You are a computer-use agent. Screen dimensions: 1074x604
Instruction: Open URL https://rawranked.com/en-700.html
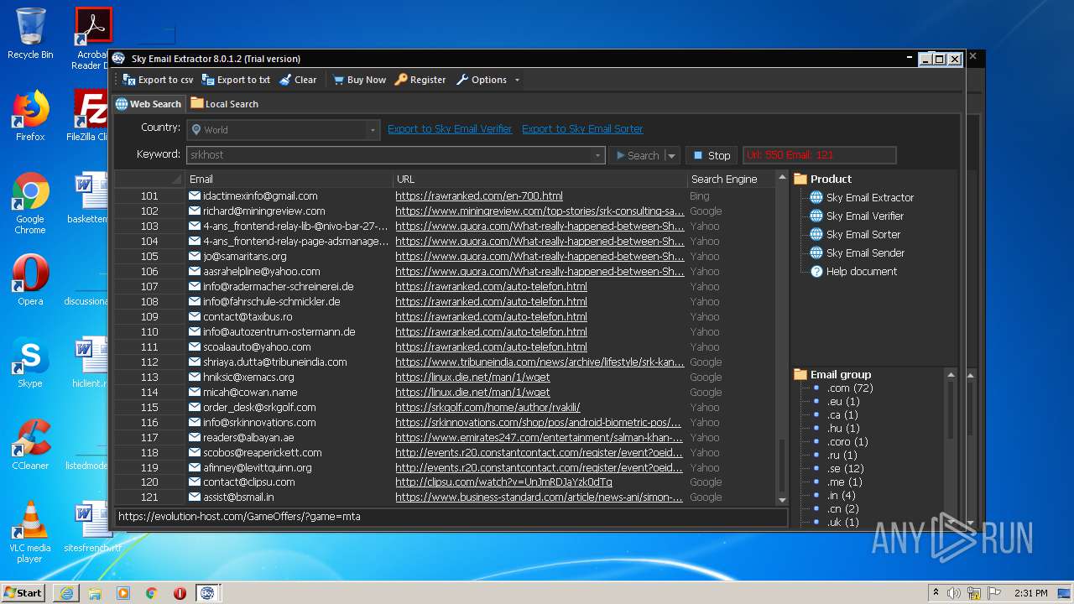(479, 195)
